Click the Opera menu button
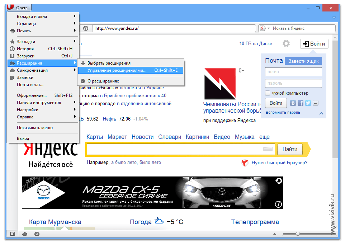Screen dimensions: 345x245 (x=19, y=8)
